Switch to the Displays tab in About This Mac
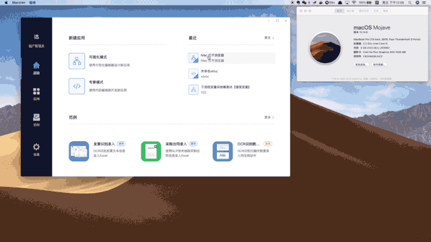 pyautogui.click(x=350, y=11)
